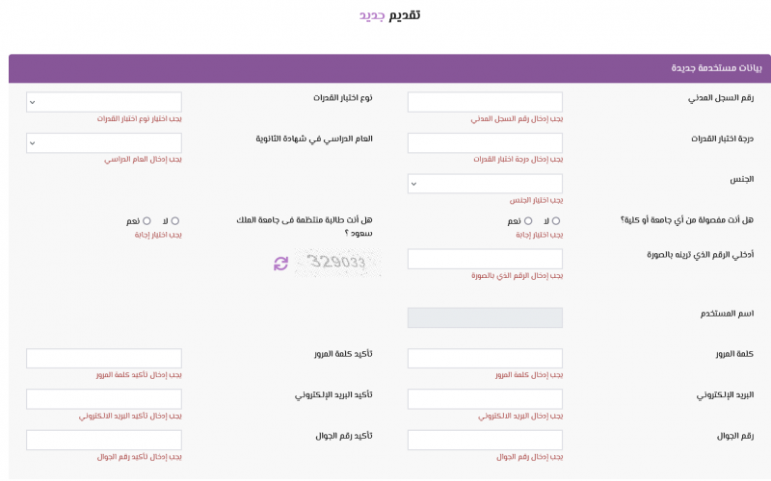This screenshot has width=771, height=481.
Task: Click the error text يجب إدخال درجة اختبار القدرات
Action: [518, 159]
